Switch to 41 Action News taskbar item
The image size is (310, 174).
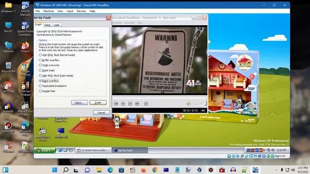pyautogui.click(x=93, y=150)
